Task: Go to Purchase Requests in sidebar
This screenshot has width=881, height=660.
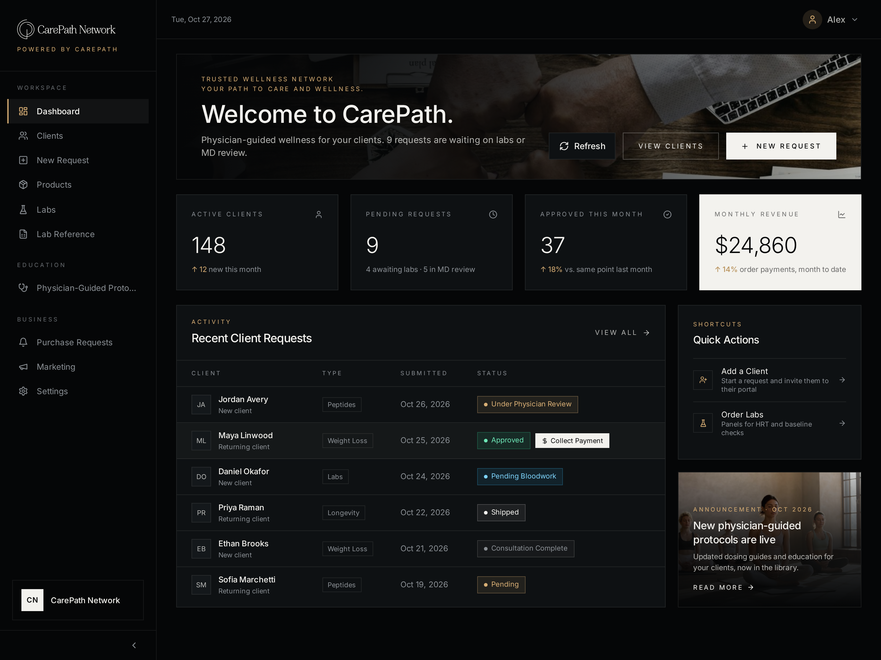Action: coord(78,342)
